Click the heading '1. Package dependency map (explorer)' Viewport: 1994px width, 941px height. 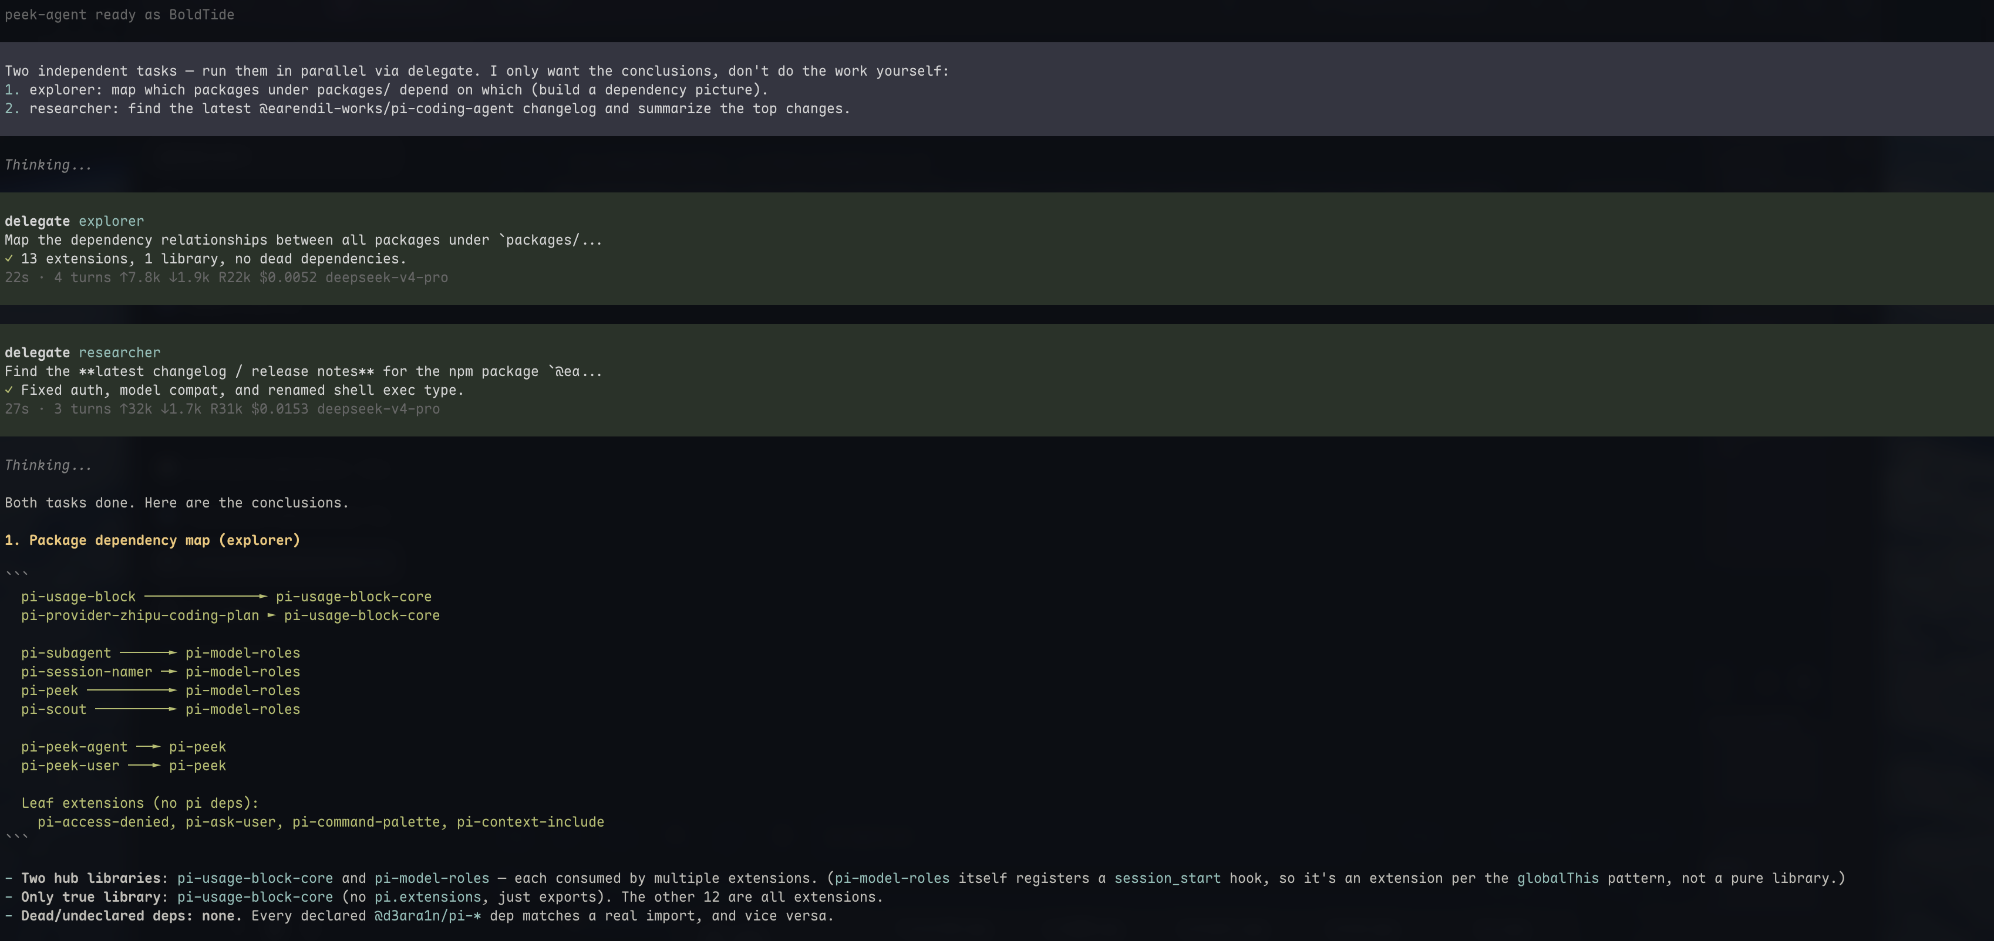[x=153, y=540]
